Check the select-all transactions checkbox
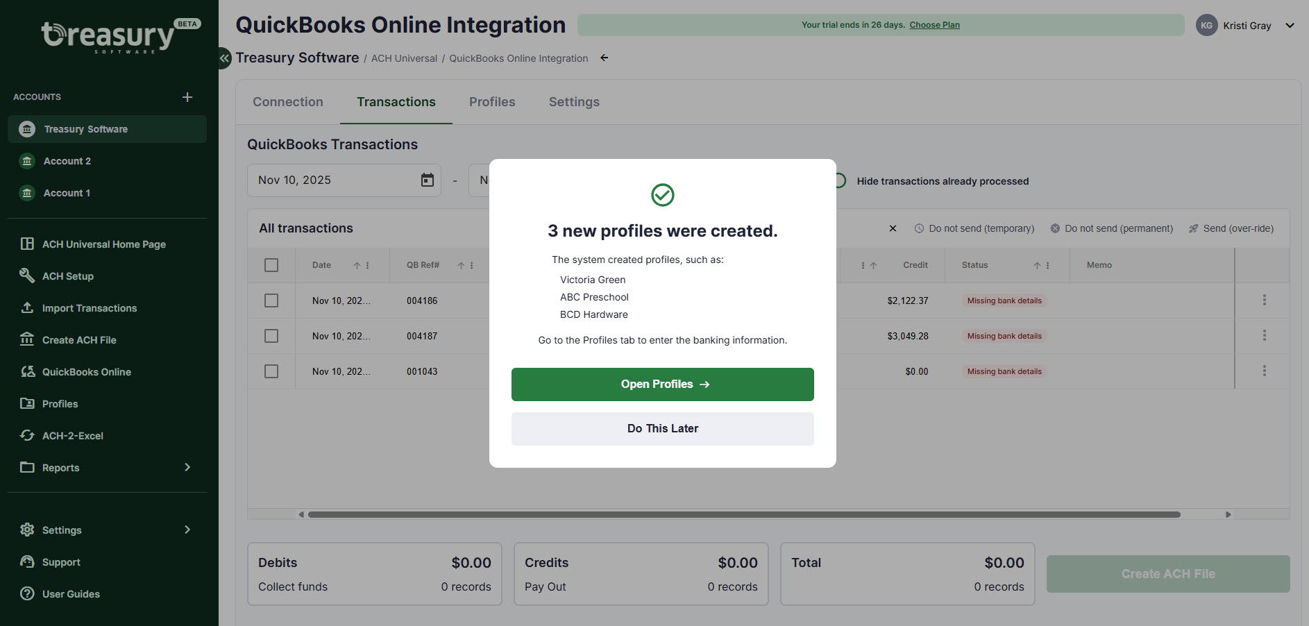The width and height of the screenshot is (1309, 626). (x=271, y=264)
